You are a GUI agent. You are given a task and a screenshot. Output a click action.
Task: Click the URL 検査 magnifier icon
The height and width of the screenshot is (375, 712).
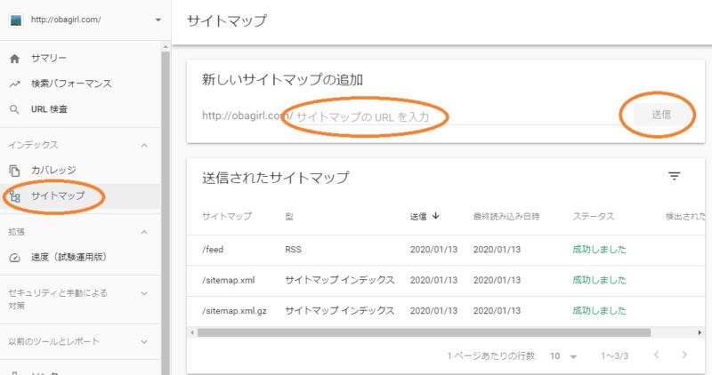(14, 109)
